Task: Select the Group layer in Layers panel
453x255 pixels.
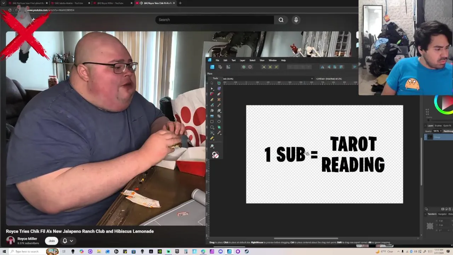Action: point(438,137)
